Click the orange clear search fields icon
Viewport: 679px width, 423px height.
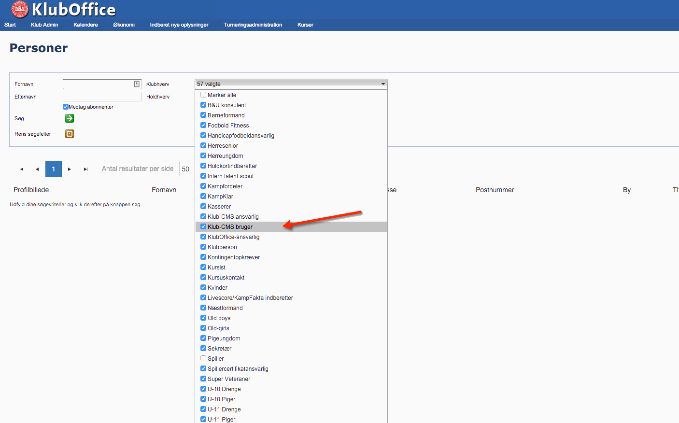tap(70, 134)
